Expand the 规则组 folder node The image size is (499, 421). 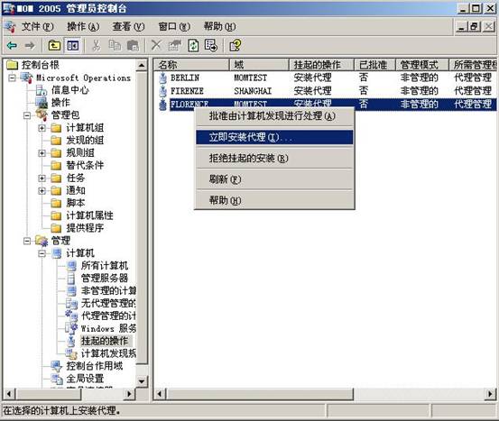click(x=42, y=153)
